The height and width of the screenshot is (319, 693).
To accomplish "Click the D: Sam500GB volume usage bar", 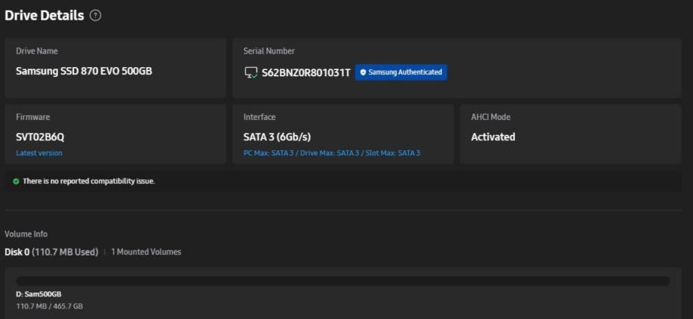I will point(342,281).
